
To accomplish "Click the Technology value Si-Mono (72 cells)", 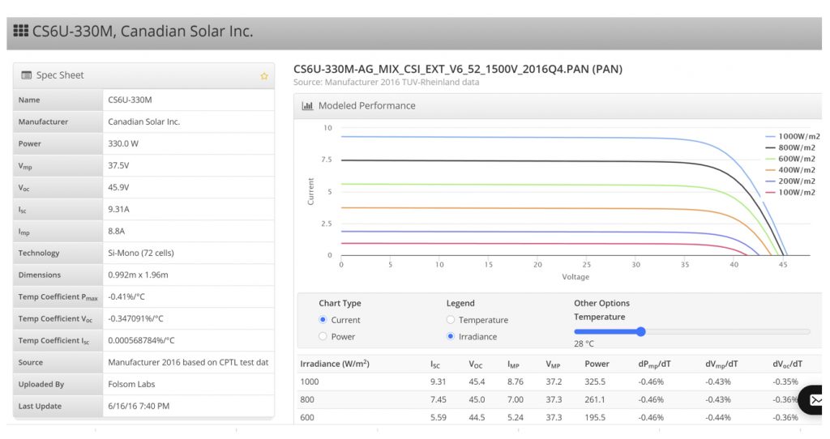I will point(141,253).
